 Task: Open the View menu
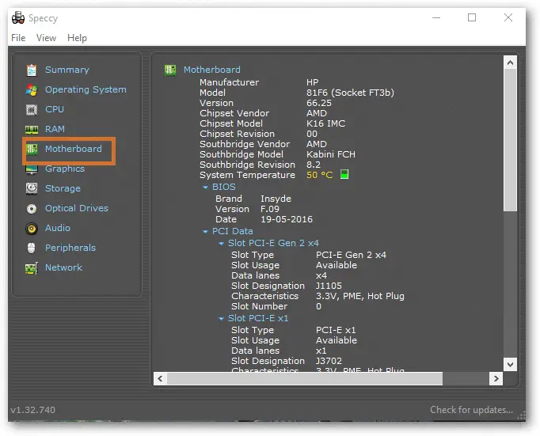[x=46, y=38]
